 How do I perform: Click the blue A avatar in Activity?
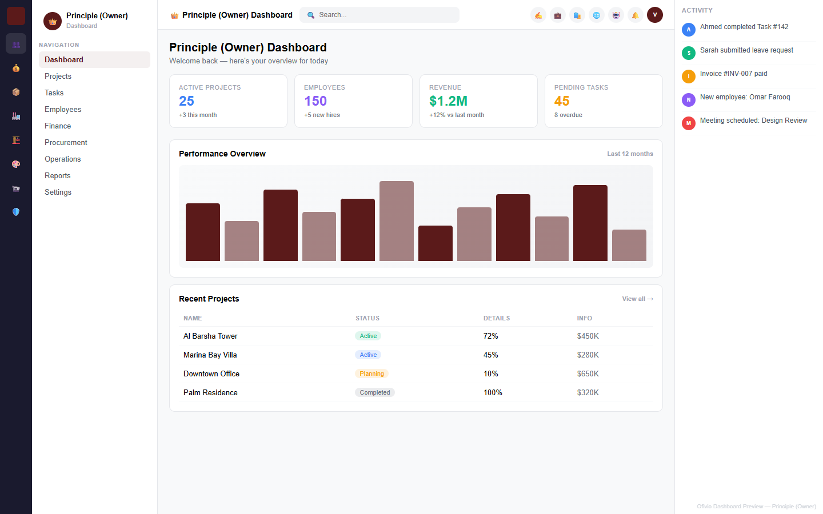click(x=689, y=29)
